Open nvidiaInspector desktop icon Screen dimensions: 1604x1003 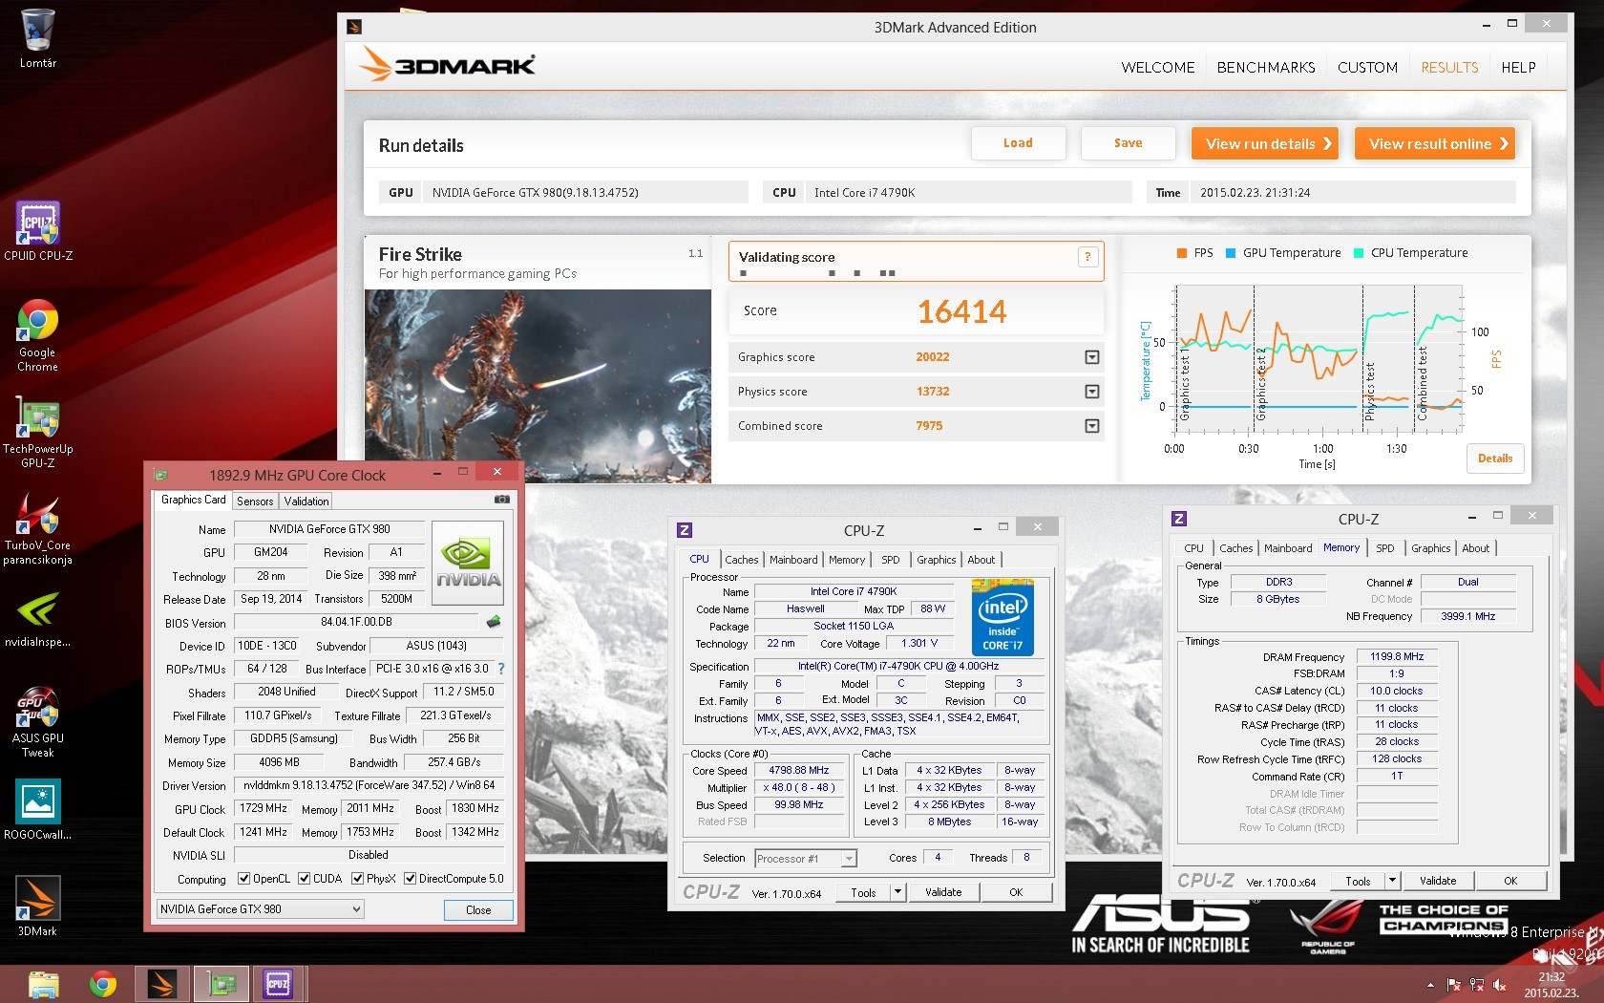click(38, 619)
